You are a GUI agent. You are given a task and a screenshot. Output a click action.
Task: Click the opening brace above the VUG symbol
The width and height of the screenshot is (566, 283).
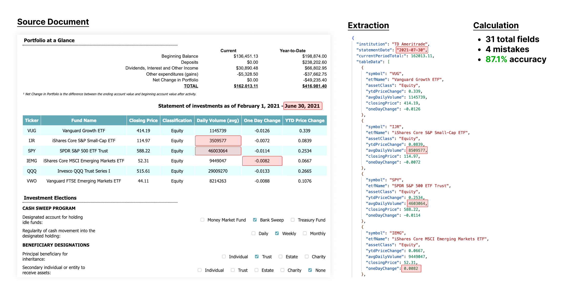[x=362, y=68]
